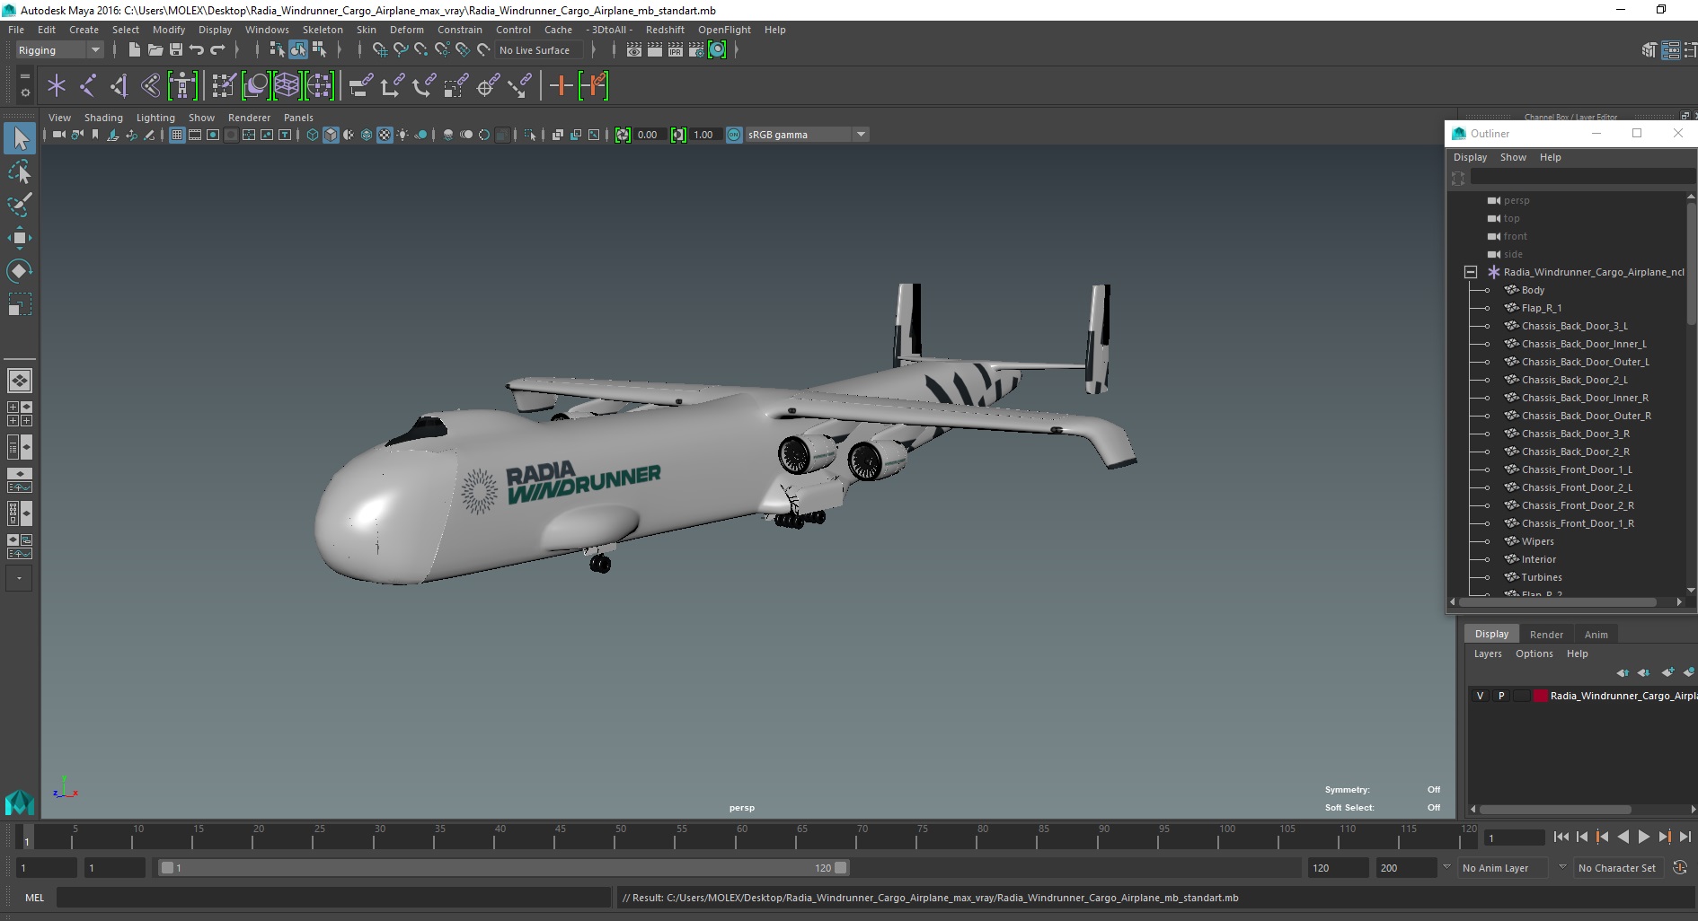Activate the Move tool
The height and width of the screenshot is (921, 1698).
click(20, 238)
